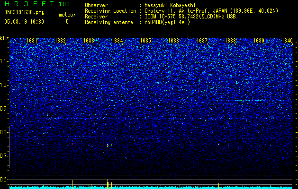Image resolution: width=298 pixels, height=189 pixels.
Task: Click the 1.0 frequency axis label
Action: click(4, 85)
